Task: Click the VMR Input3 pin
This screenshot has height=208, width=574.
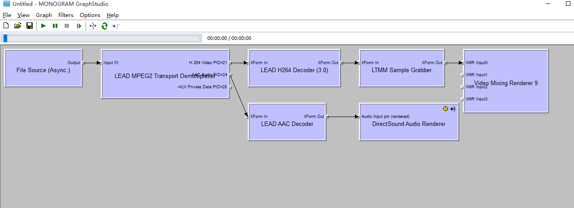Action: pyautogui.click(x=462, y=99)
